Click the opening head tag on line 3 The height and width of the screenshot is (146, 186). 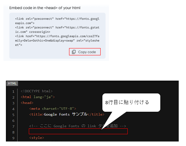pyautogui.click(x=27, y=103)
